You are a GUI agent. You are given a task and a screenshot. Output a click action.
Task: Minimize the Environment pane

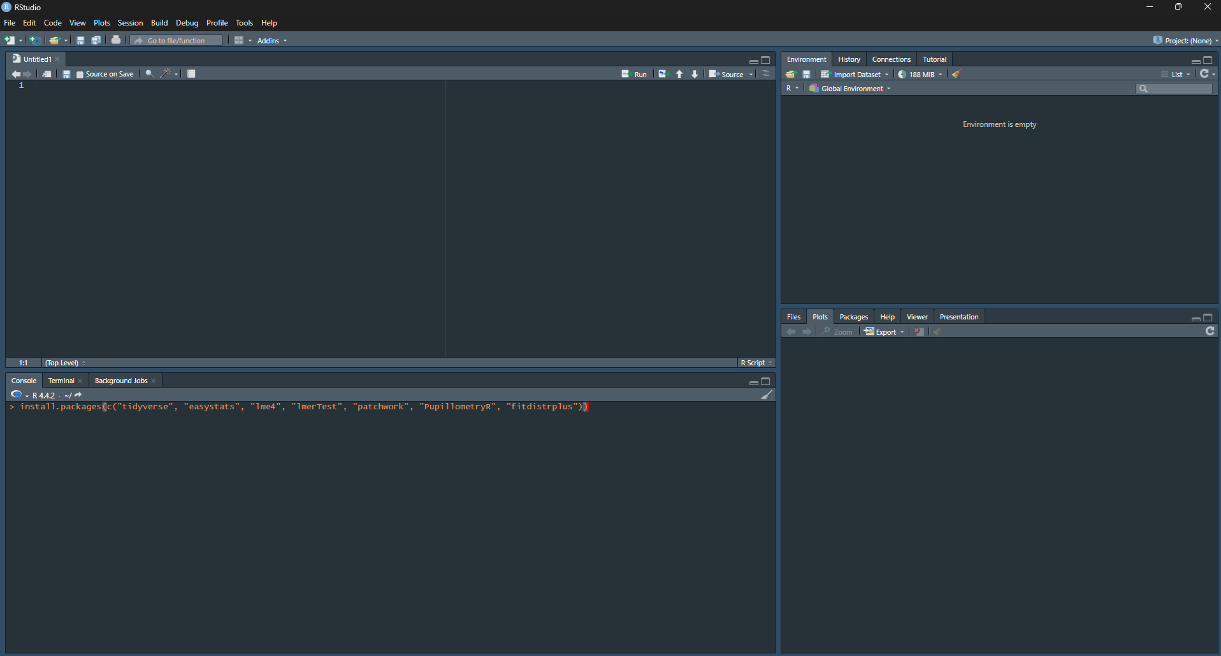point(1196,61)
